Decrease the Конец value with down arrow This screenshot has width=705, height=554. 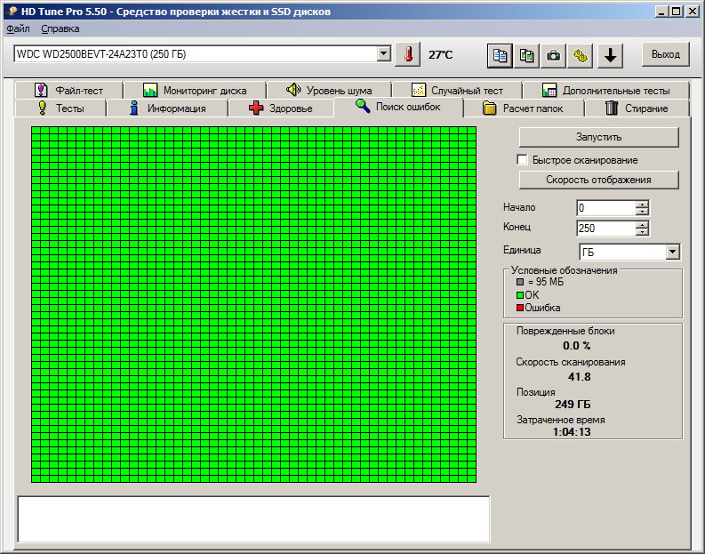(x=642, y=232)
